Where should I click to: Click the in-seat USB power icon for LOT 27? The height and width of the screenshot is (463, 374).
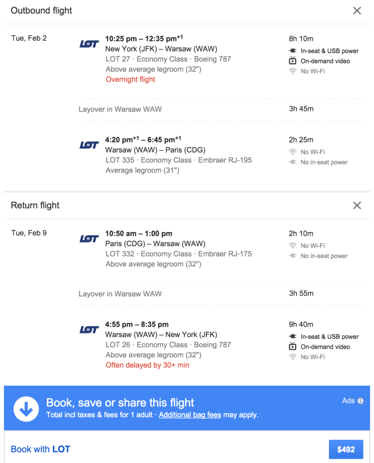[292, 51]
